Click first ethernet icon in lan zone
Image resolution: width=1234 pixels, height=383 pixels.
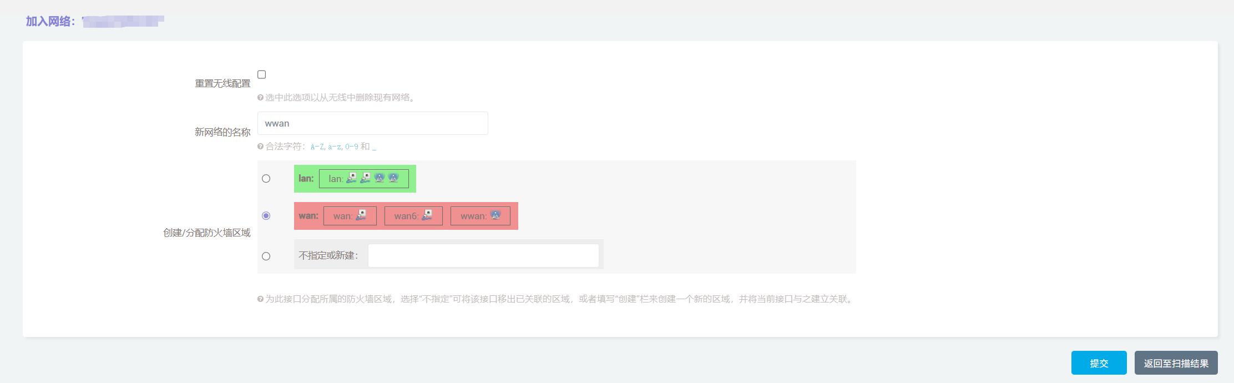tap(352, 178)
